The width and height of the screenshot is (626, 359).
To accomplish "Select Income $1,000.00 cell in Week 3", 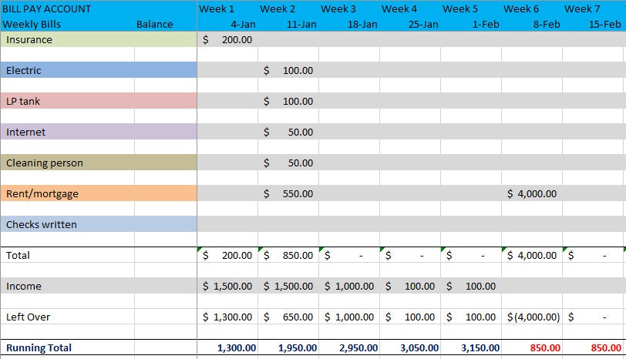I will 349,286.
